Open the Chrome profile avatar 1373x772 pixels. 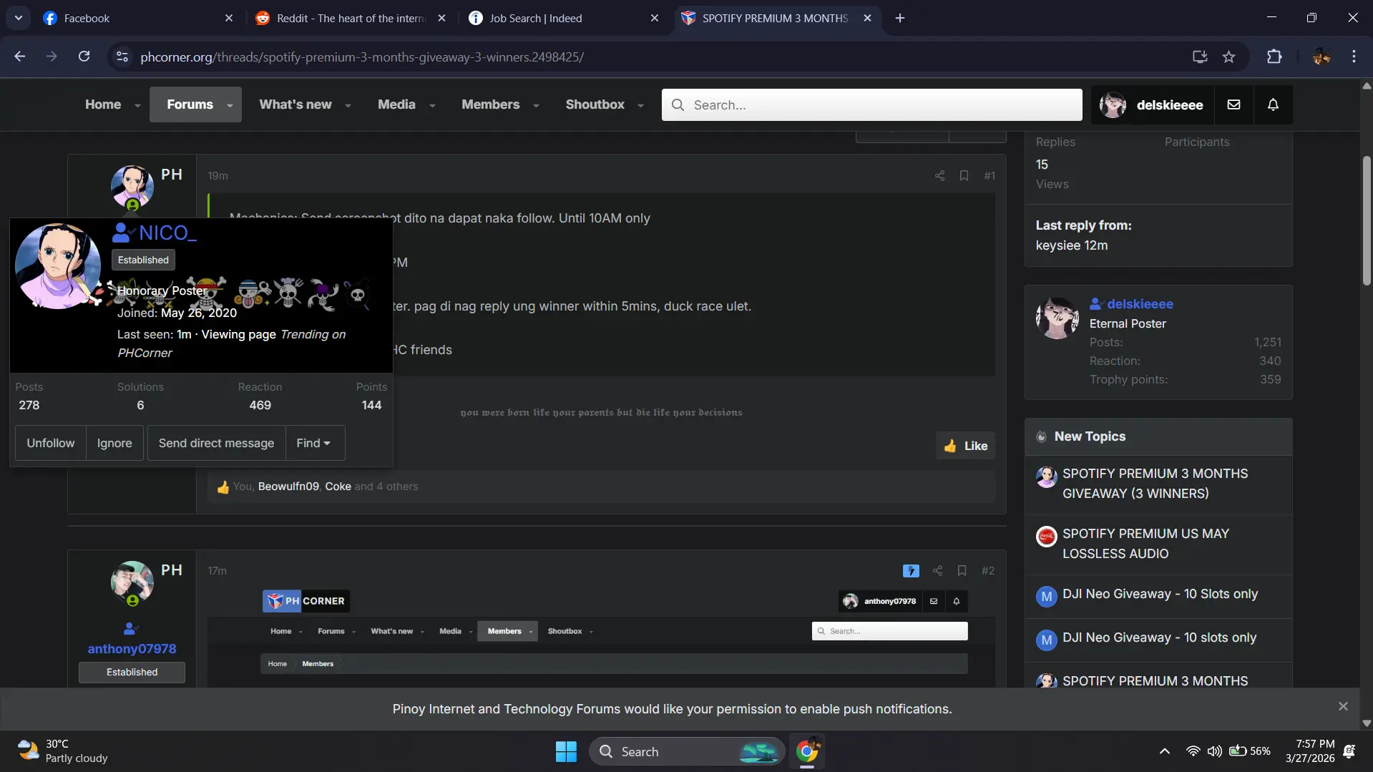pyautogui.click(x=1321, y=57)
